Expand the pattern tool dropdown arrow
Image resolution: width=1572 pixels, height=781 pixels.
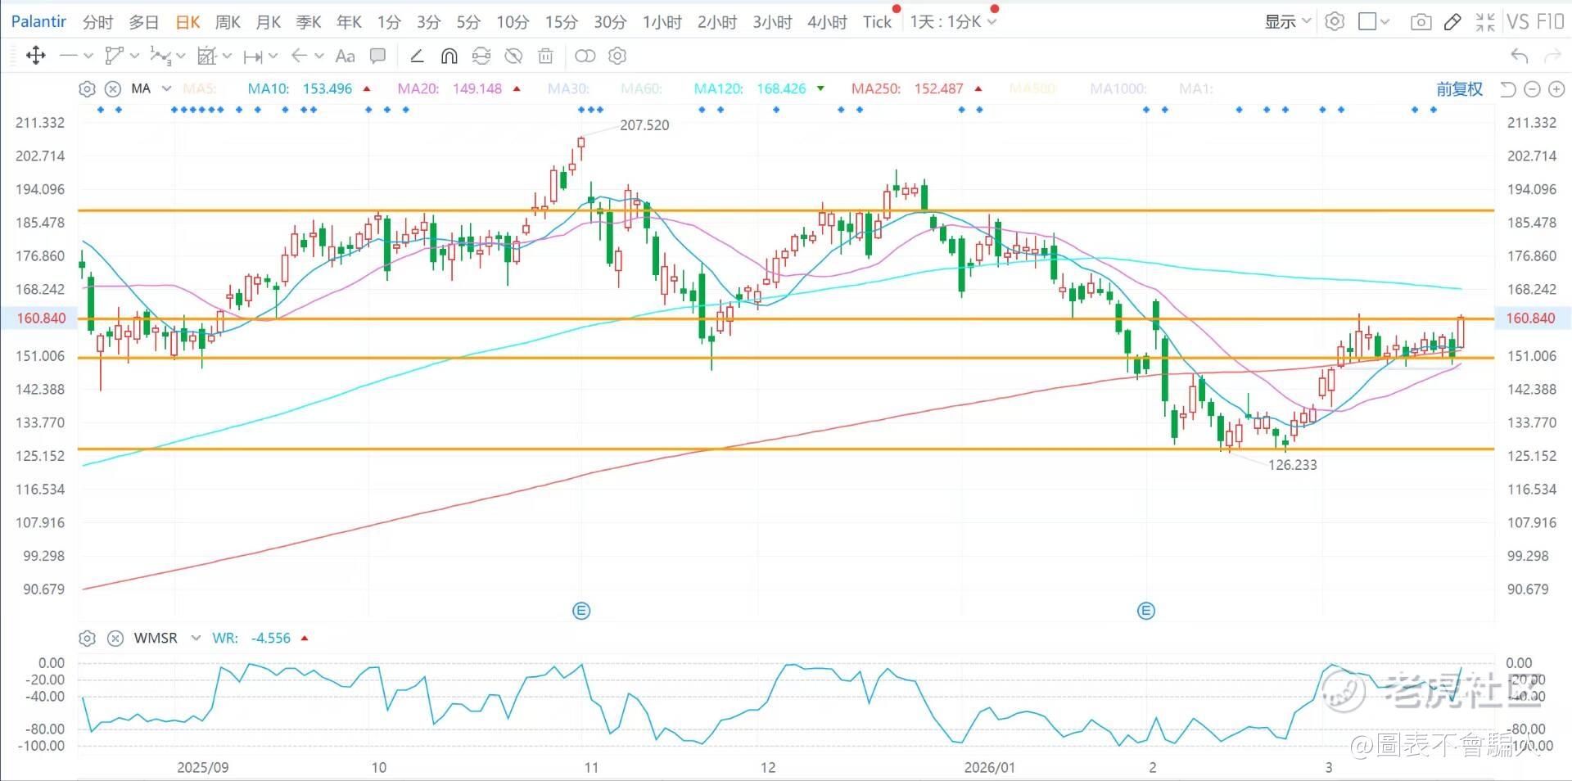click(227, 56)
